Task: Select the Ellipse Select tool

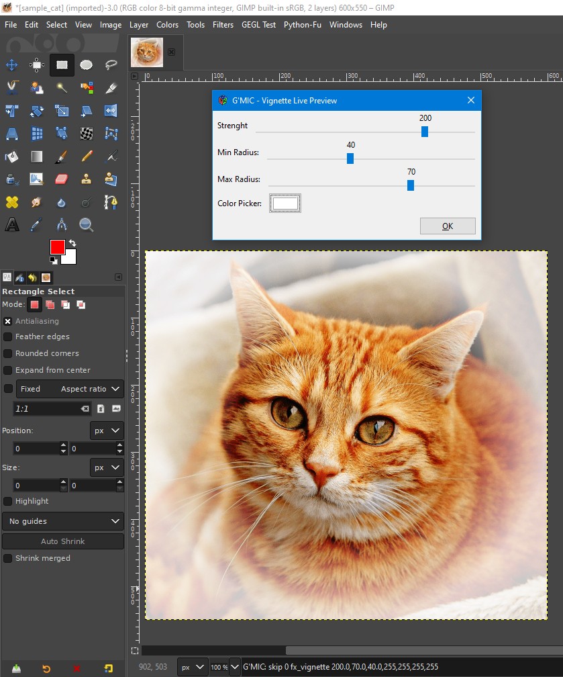Action: (87, 65)
